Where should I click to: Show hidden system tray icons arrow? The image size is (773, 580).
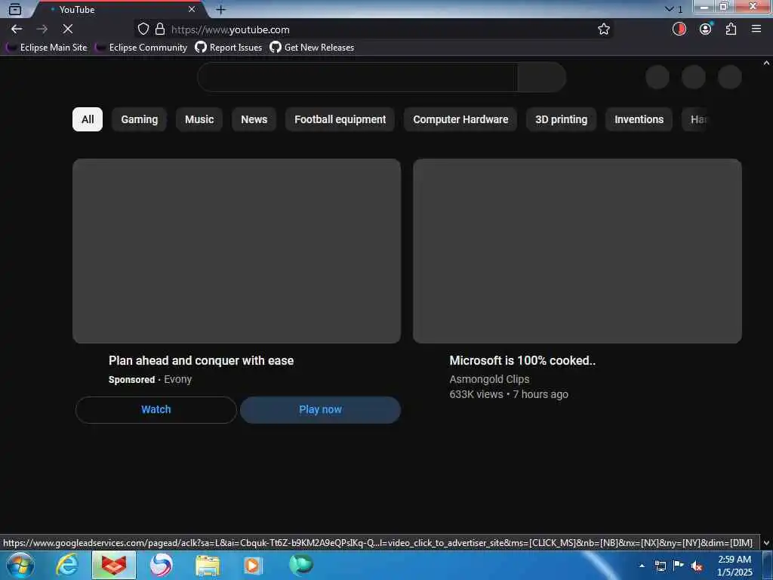[x=642, y=566]
